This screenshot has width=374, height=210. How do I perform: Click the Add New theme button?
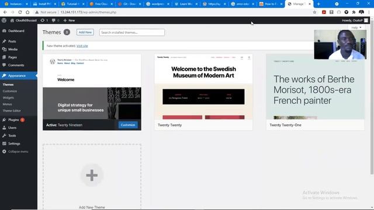pos(85,32)
